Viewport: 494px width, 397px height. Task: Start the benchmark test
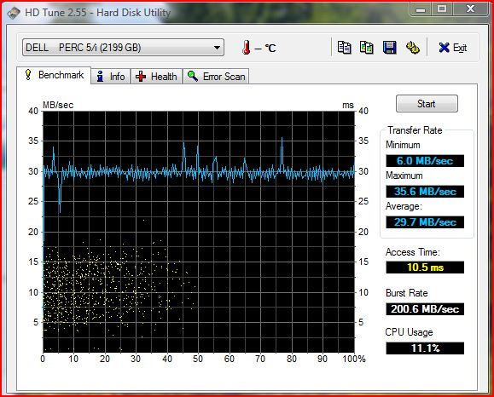coord(427,103)
